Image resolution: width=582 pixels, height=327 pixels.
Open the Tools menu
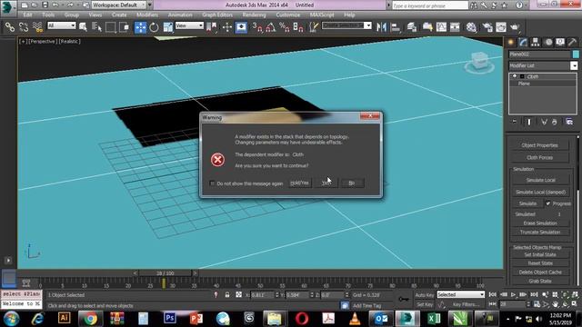48,15
